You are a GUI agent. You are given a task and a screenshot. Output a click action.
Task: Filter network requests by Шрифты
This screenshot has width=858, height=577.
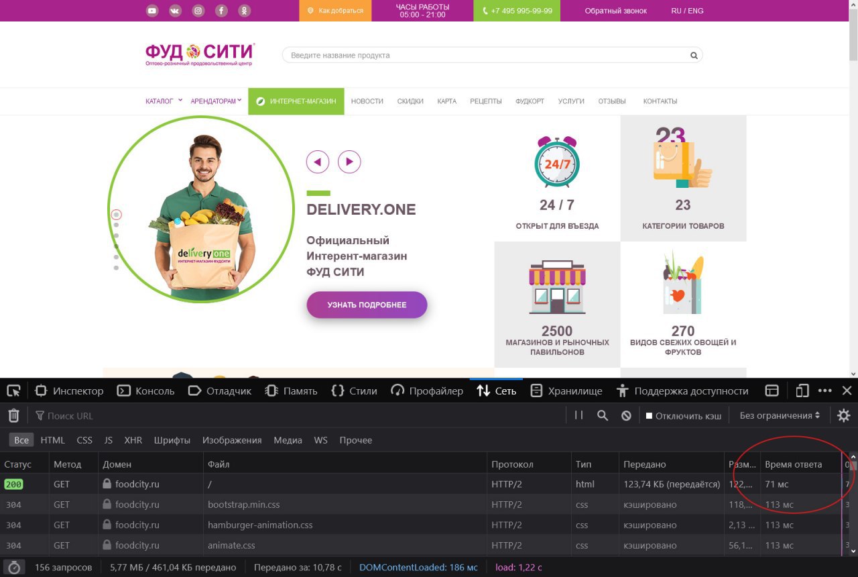tap(172, 440)
